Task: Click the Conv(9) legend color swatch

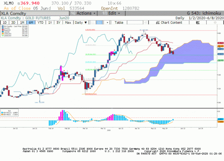Action: point(2,28)
